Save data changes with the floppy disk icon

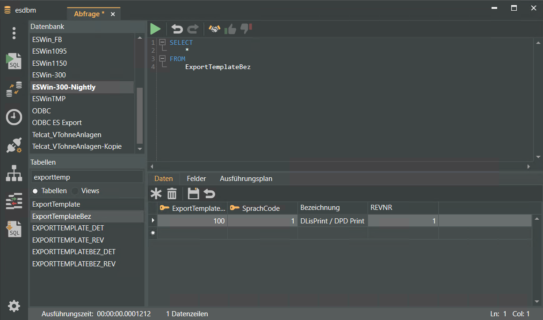pyautogui.click(x=193, y=194)
